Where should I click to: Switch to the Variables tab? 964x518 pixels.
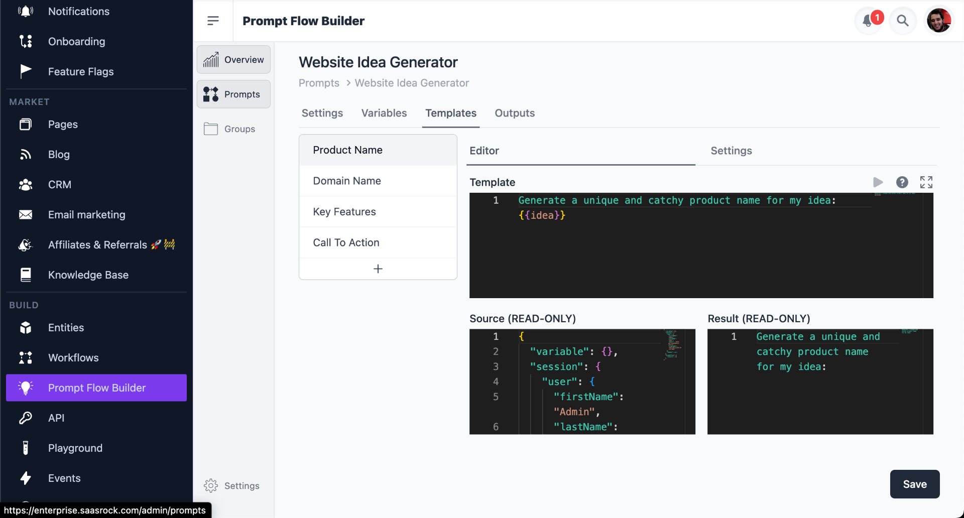click(384, 113)
